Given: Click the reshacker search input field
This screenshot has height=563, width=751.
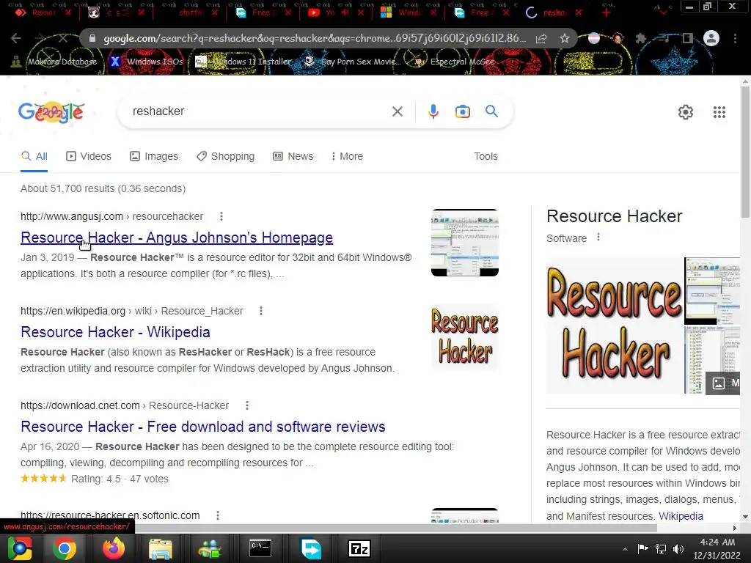Looking at the screenshot, I should (x=259, y=111).
